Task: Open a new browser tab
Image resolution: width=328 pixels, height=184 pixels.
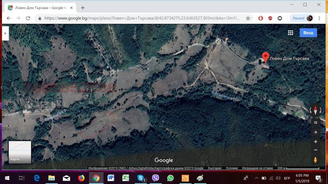Action: 83,7
